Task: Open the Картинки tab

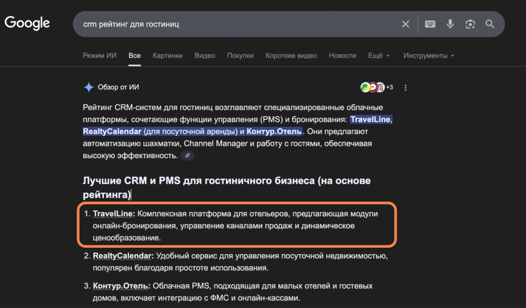Action: point(167,56)
